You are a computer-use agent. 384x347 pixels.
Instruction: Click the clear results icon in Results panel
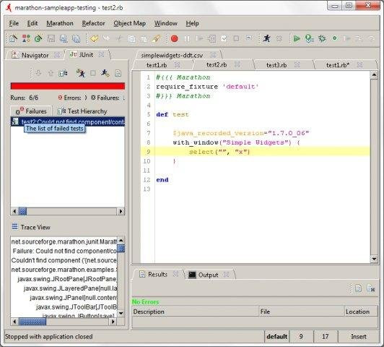tap(371, 288)
